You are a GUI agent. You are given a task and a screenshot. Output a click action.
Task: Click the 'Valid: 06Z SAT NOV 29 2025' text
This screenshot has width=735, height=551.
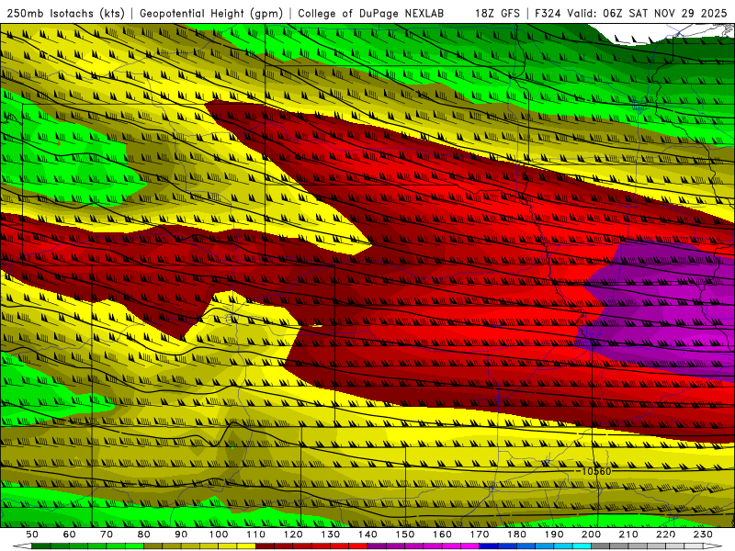point(647,13)
